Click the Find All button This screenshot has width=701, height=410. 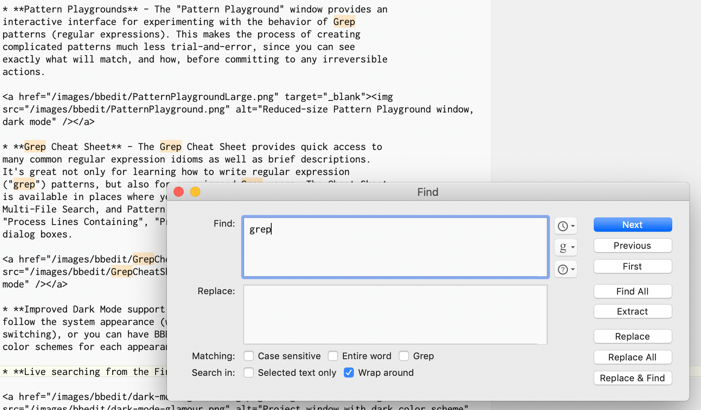pyautogui.click(x=633, y=291)
